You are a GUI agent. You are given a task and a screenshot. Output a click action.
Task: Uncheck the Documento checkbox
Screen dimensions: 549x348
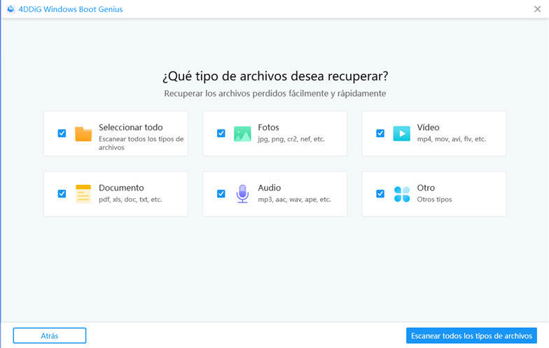tap(62, 193)
